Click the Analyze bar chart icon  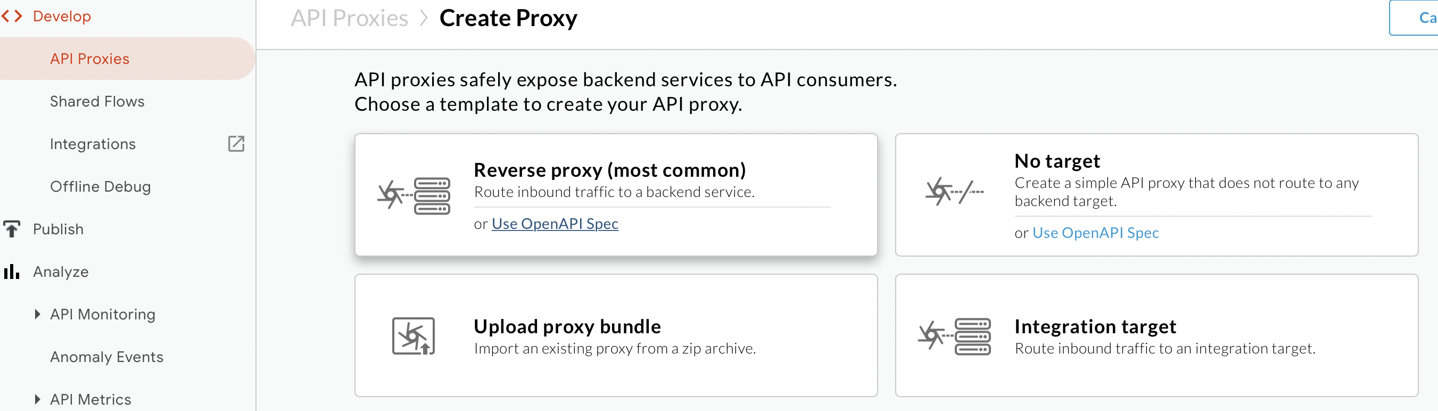point(11,272)
